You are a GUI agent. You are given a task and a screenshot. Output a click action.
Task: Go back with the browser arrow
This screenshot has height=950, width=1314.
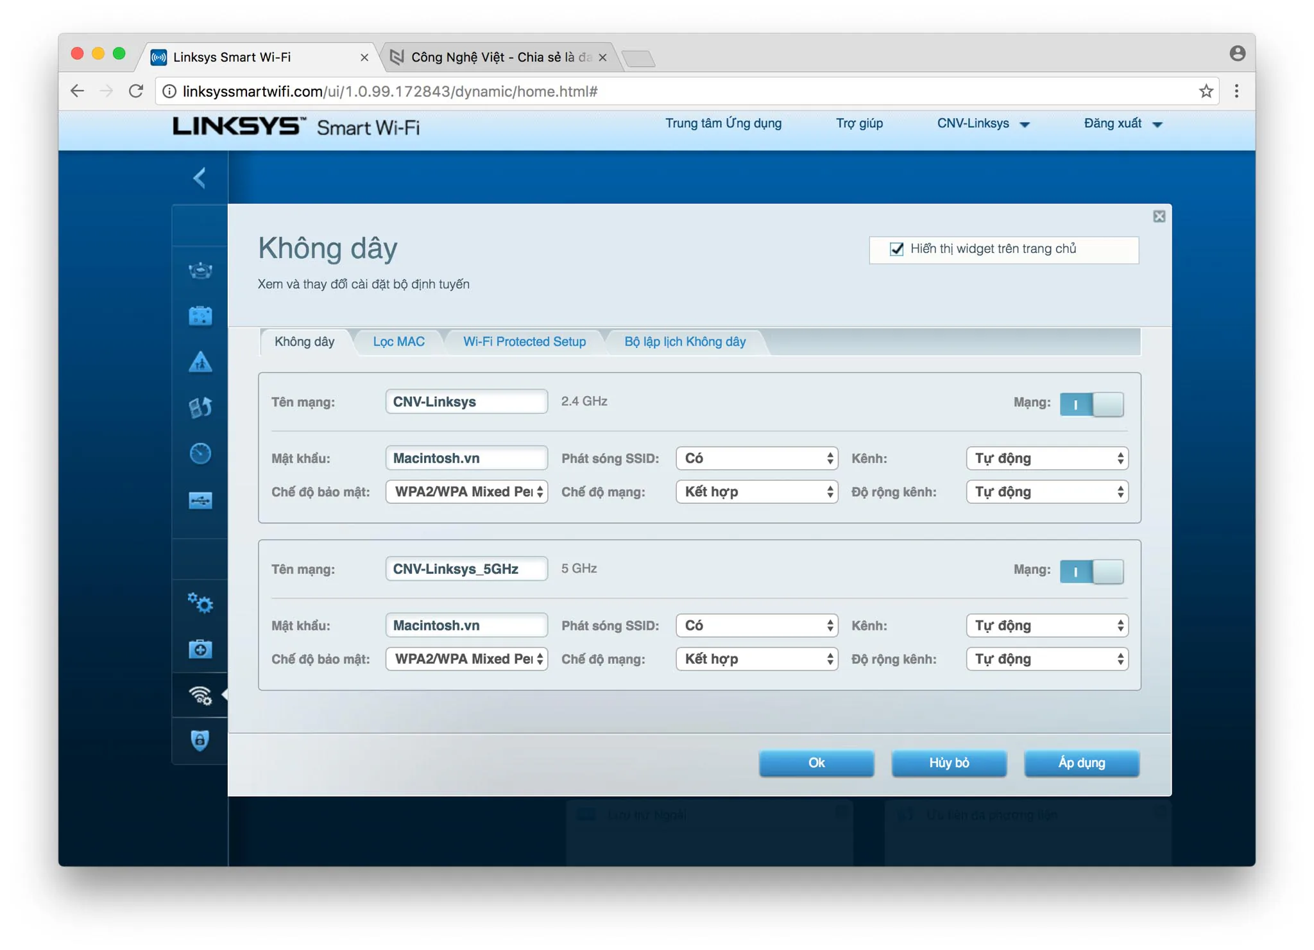point(77,91)
